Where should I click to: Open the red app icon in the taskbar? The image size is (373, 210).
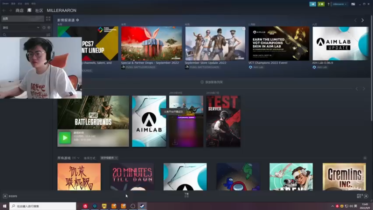point(85,206)
